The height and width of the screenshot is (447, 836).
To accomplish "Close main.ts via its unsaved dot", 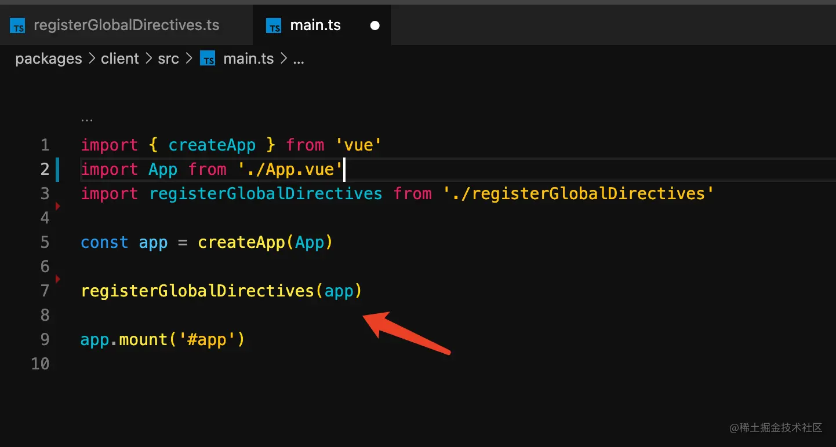I will click(375, 25).
